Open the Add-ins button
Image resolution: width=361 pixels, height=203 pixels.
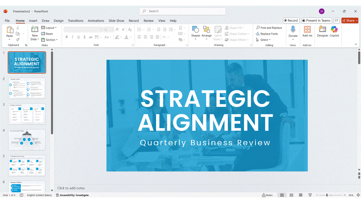pos(307,30)
